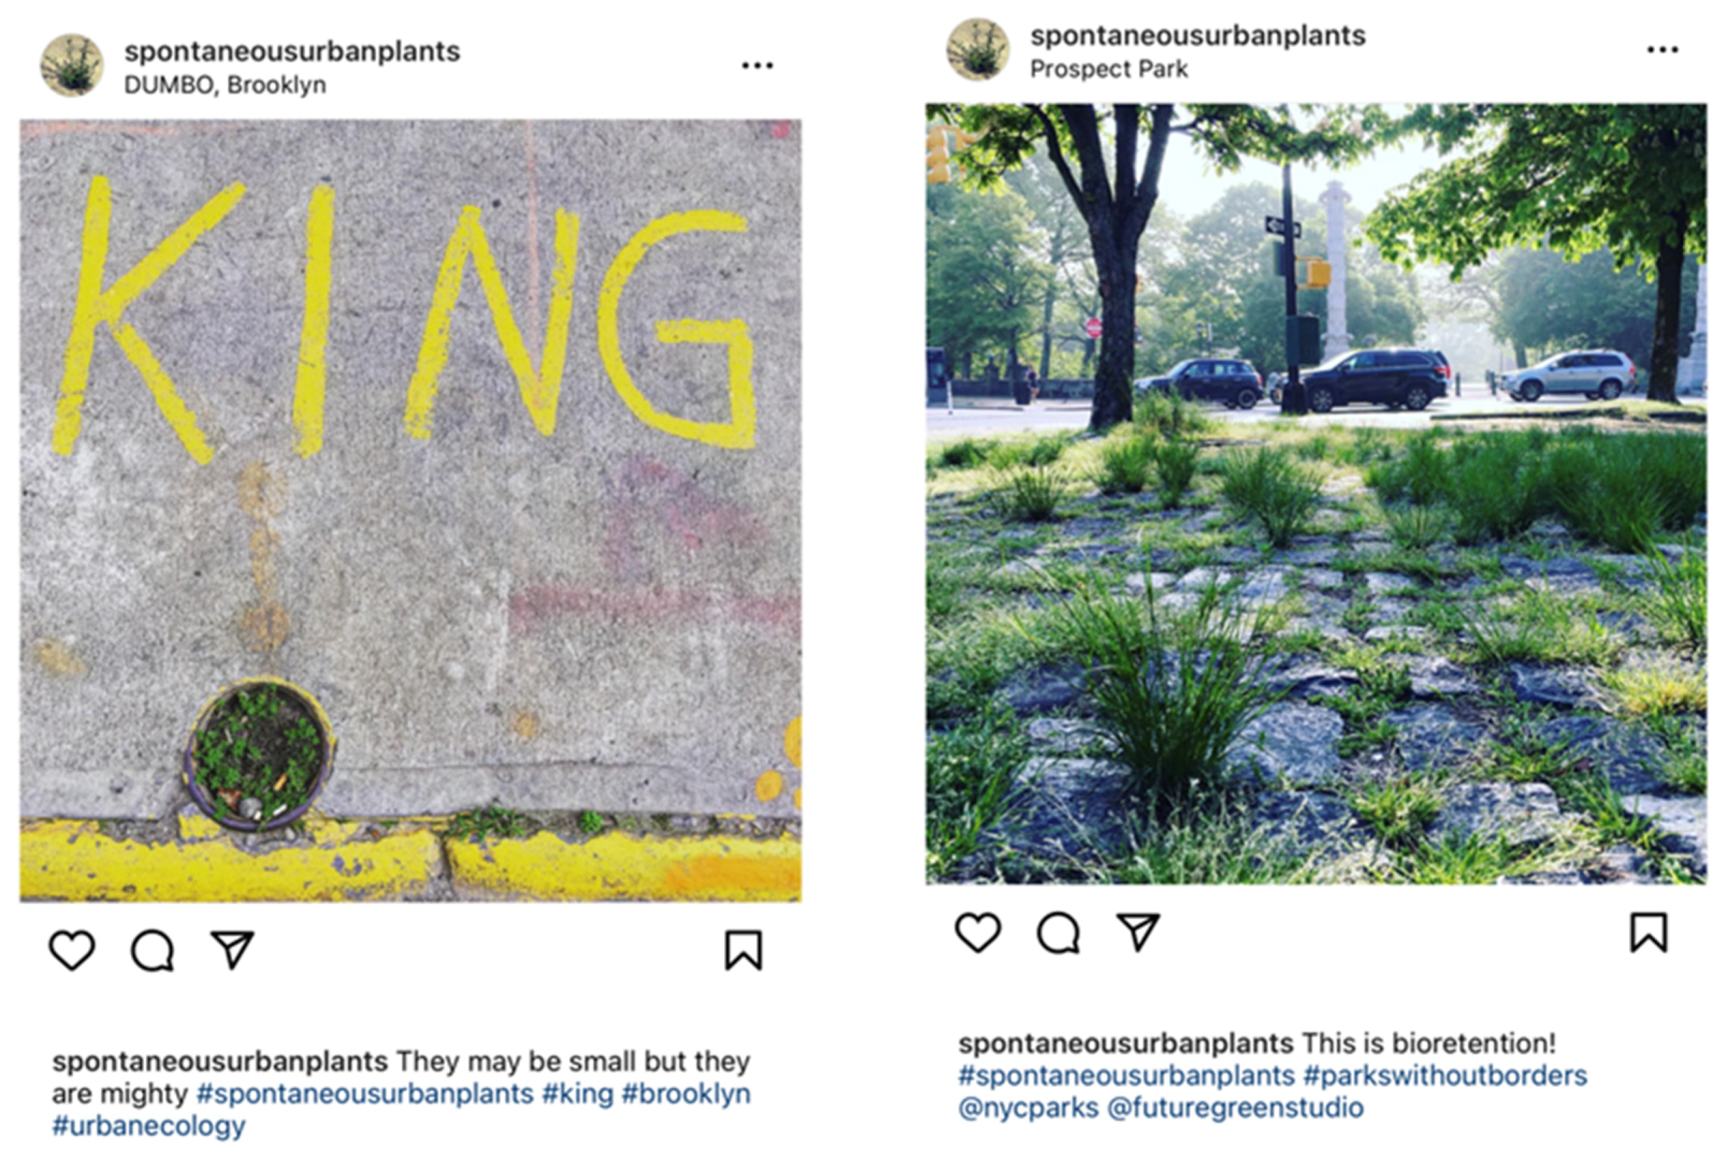The width and height of the screenshot is (1728, 1156).
Task: Visit the @futuregreenstudio mention
Action: 1235,1108
